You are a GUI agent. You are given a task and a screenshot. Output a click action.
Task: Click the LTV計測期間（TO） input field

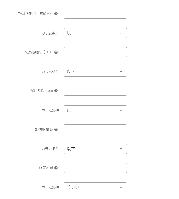click(x=95, y=52)
